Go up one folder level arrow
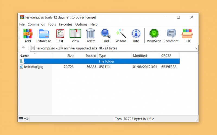 23,48
